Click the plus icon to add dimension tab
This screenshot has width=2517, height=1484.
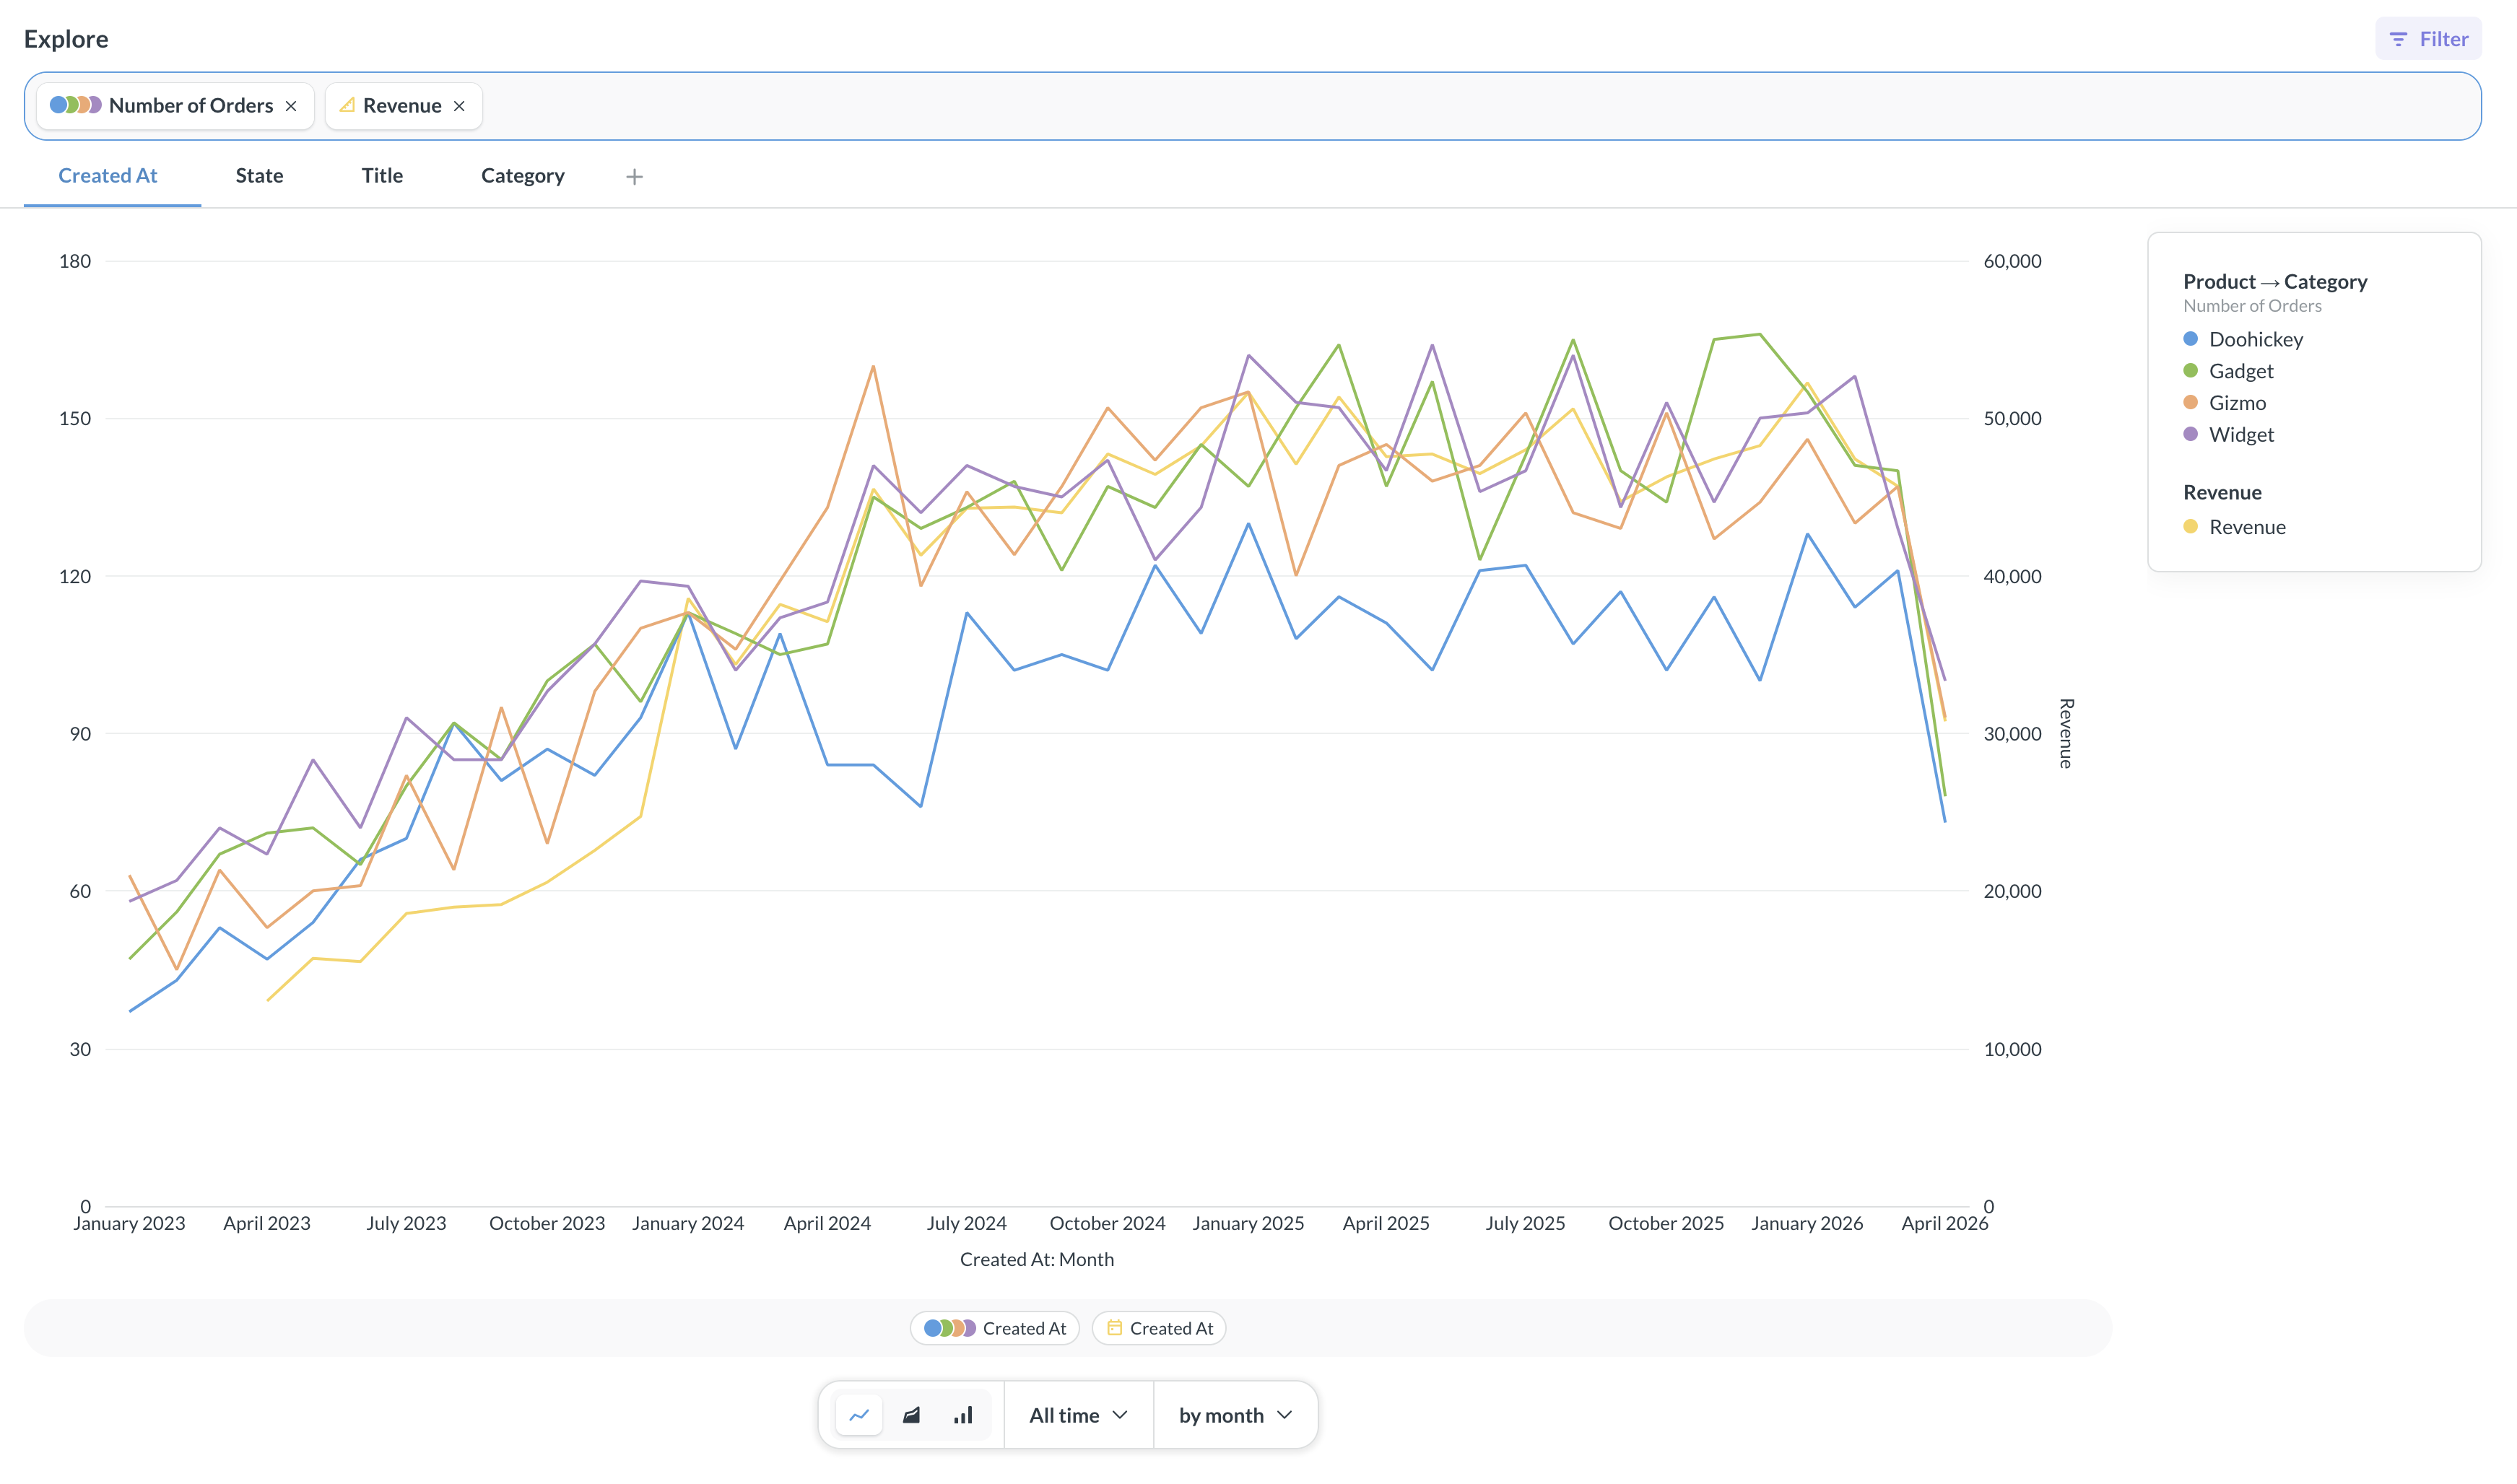pos(634,177)
